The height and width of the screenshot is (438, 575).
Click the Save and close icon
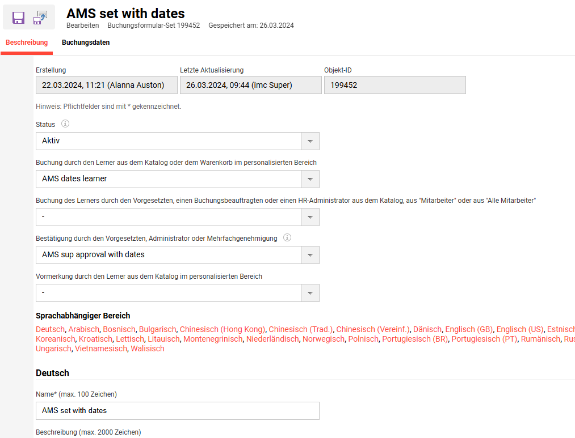pyautogui.click(x=40, y=18)
